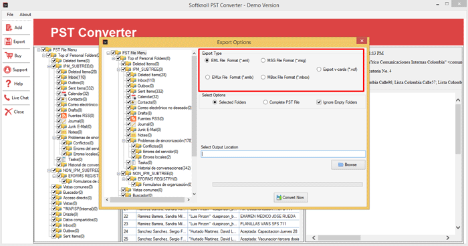Open the File menu

[x=10, y=14]
